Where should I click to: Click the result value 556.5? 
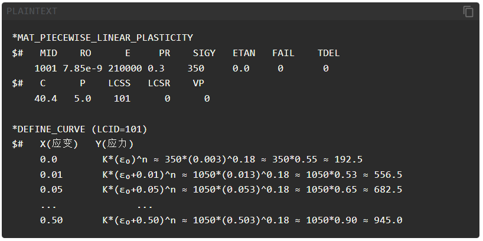[x=388, y=175]
